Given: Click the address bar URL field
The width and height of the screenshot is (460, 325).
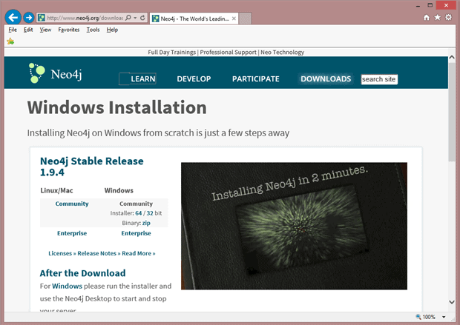Looking at the screenshot, I should [85, 18].
